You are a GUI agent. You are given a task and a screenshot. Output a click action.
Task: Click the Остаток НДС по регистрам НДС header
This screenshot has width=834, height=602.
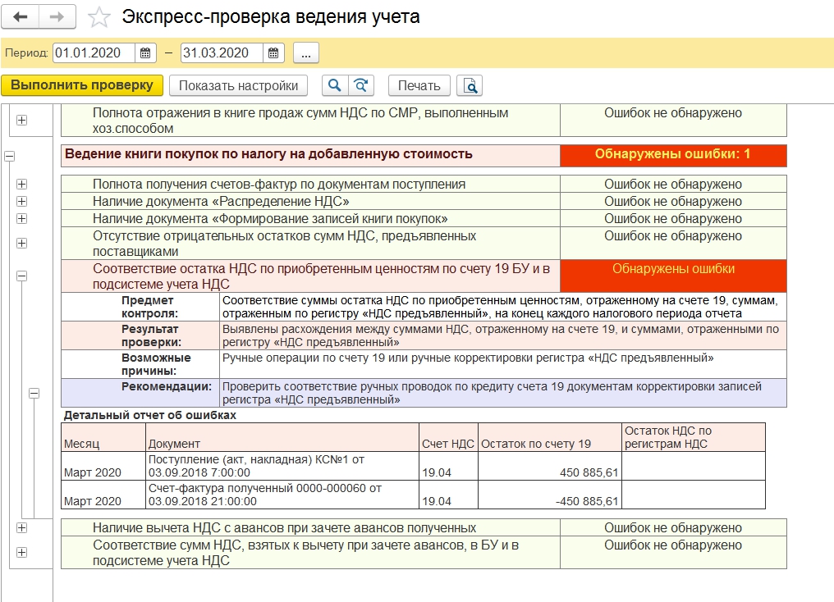(x=694, y=437)
